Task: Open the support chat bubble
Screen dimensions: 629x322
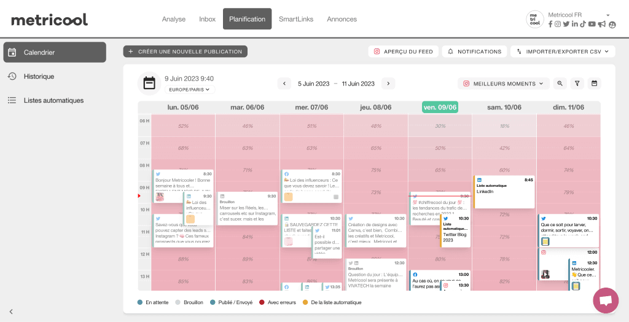Action: pyautogui.click(x=605, y=300)
